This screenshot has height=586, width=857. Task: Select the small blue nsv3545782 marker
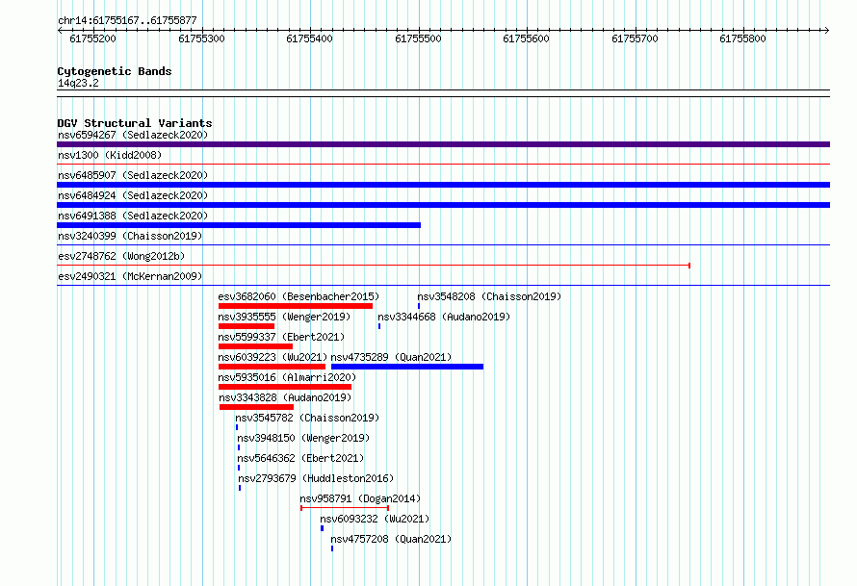tap(237, 427)
